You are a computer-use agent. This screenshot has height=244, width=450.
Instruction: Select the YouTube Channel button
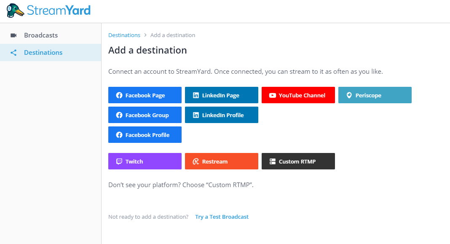pyautogui.click(x=298, y=95)
